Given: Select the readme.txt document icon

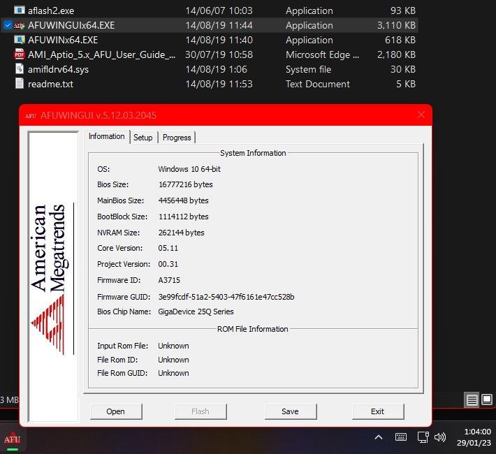Looking at the screenshot, I should pos(20,84).
